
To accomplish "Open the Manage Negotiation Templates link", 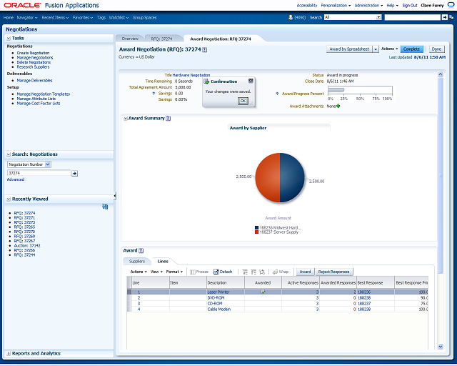I will [44, 94].
